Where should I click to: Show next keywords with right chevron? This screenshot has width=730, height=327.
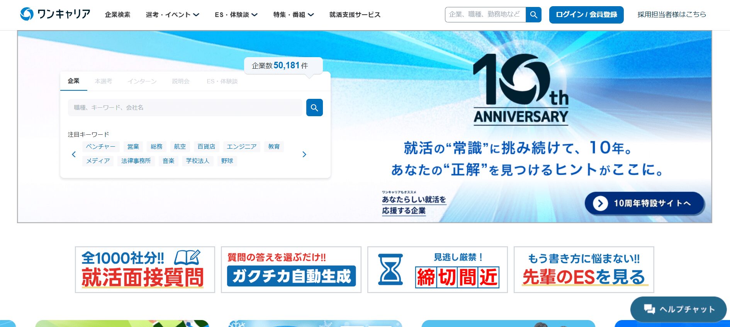(304, 154)
